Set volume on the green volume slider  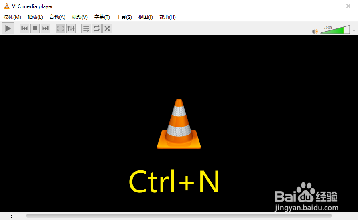[335, 30]
